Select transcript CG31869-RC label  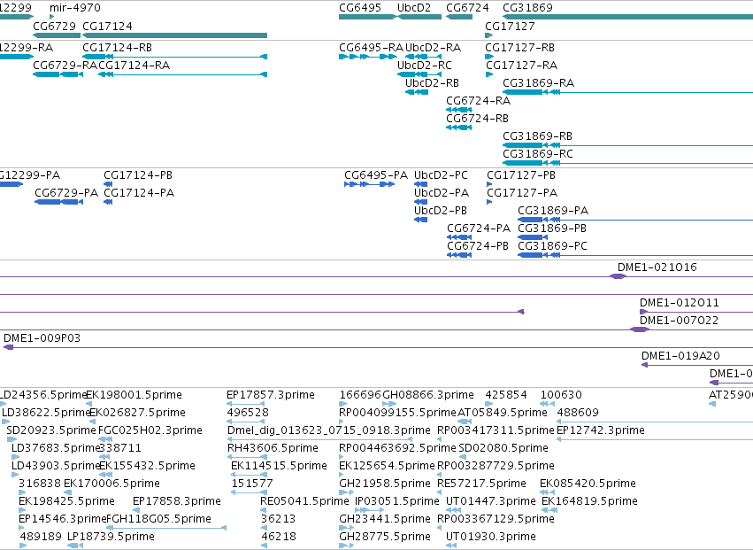538,154
